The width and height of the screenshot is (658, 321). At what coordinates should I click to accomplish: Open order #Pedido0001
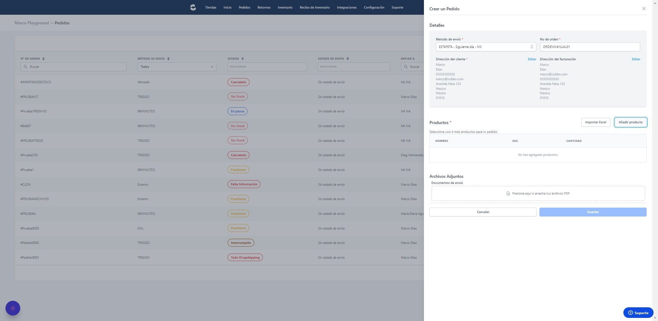click(x=29, y=258)
